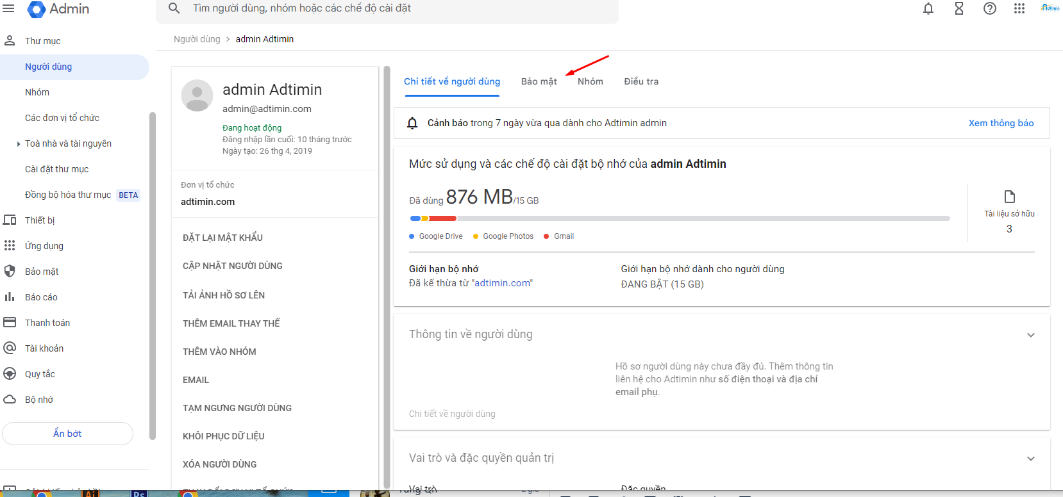Image resolution: width=1063 pixels, height=497 pixels.
Task: Expand Vai trò và đặc quyền quản trị
Action: (x=1031, y=459)
